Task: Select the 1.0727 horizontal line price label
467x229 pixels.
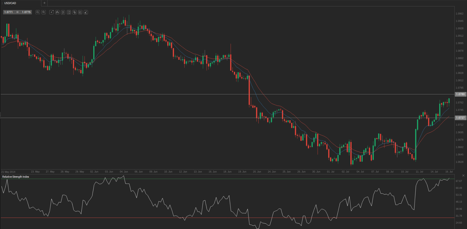Action: coord(460,118)
